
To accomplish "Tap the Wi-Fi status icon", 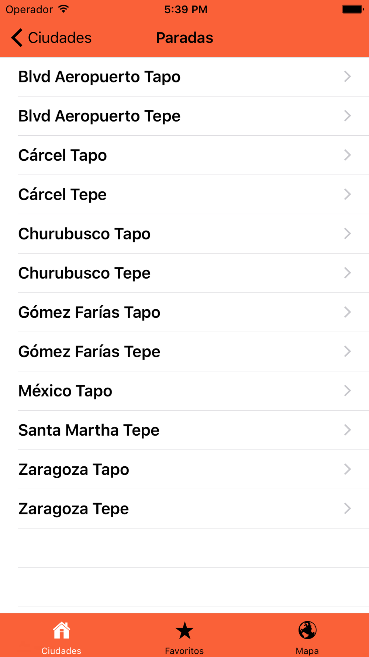I will click(x=64, y=9).
